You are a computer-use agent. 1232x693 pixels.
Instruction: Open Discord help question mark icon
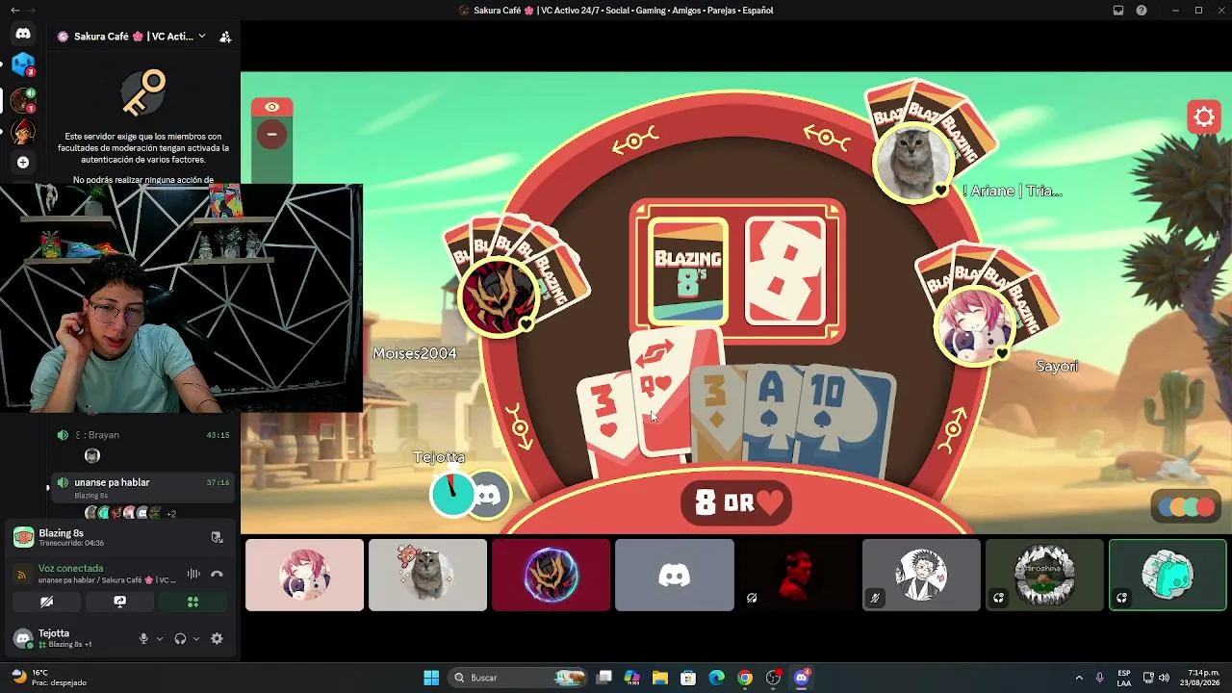(1142, 11)
